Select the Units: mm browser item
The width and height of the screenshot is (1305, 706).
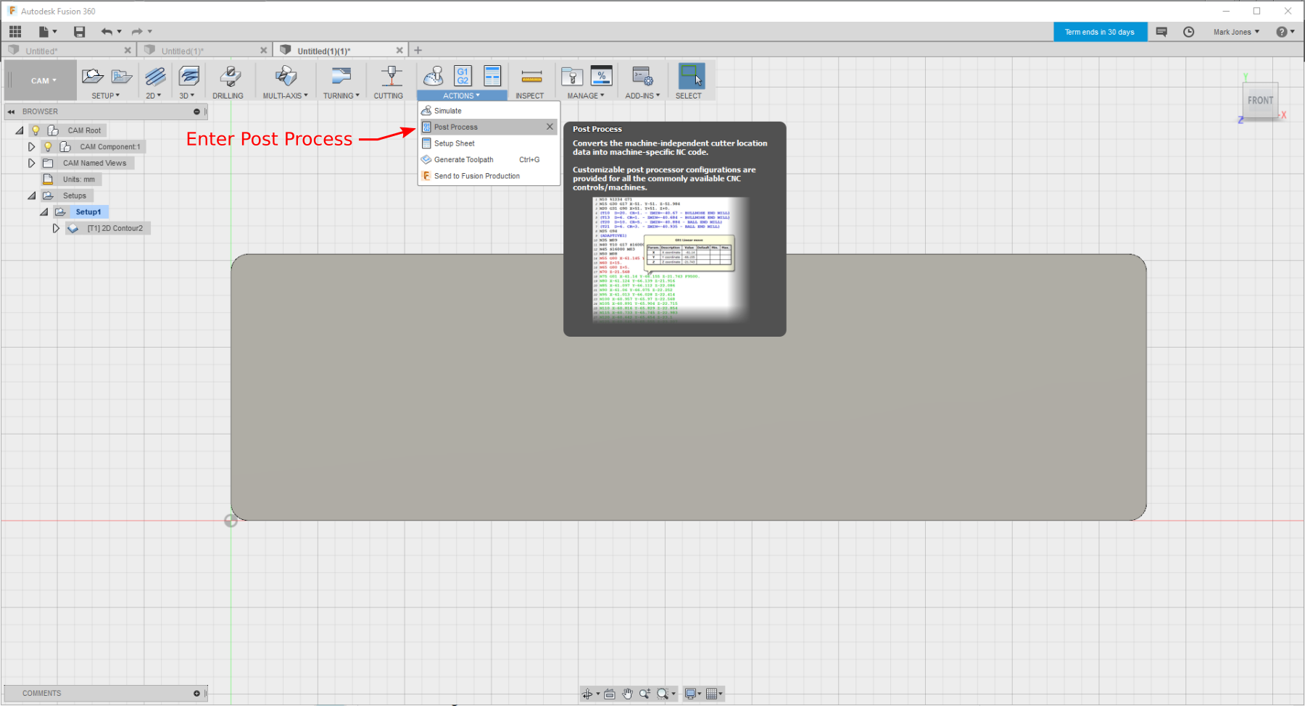click(79, 179)
